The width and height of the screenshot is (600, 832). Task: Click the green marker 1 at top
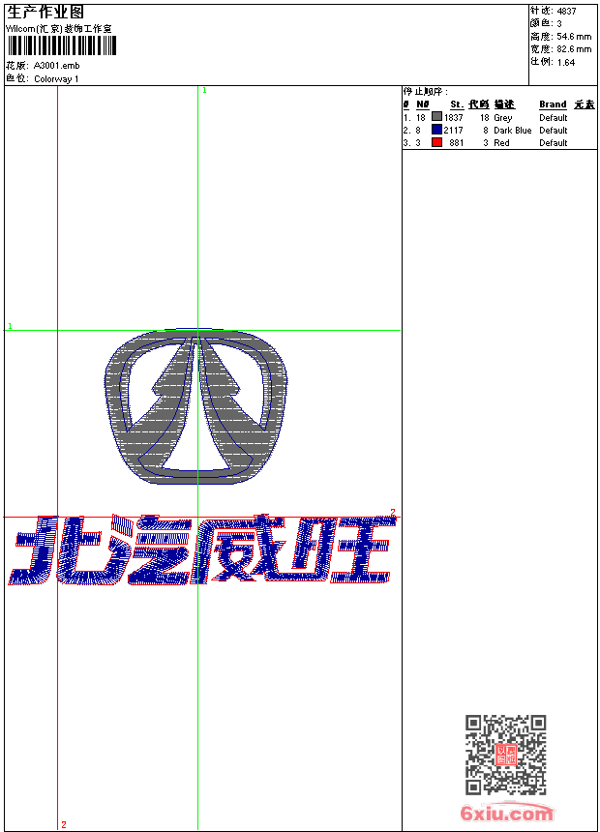203,90
